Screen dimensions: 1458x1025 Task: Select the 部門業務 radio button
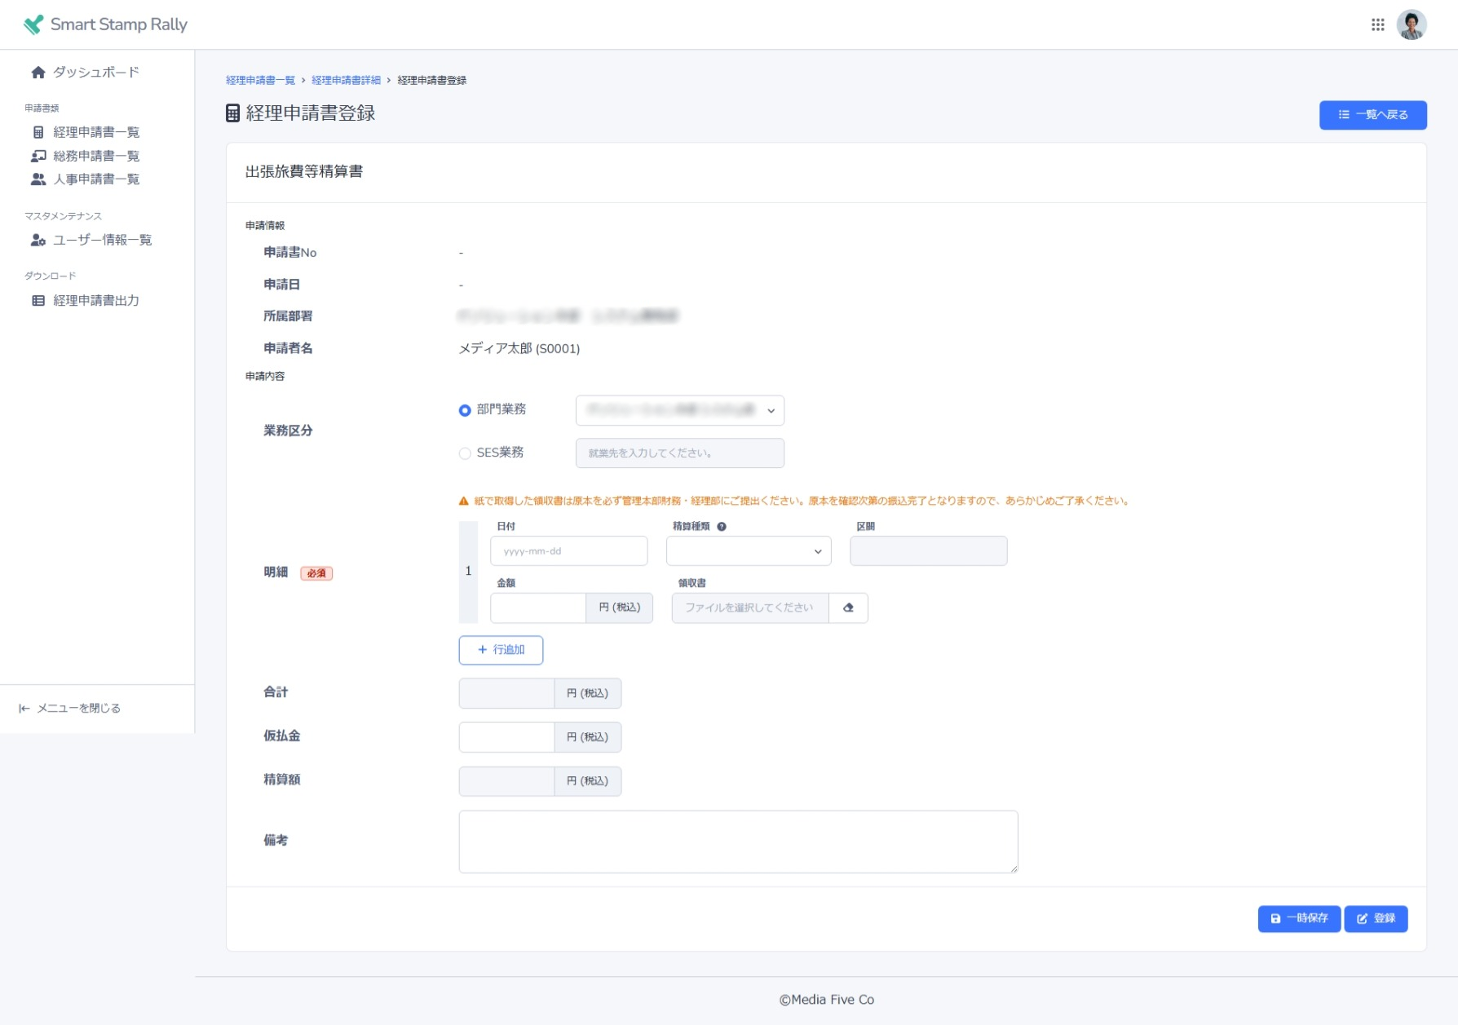click(465, 410)
